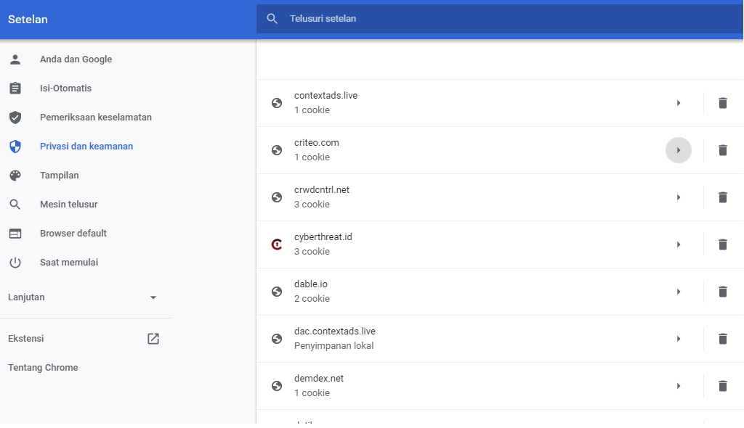Screen dimensions: 744x428
Task: Click the Anda dan Google person icon
Action: coord(15,59)
